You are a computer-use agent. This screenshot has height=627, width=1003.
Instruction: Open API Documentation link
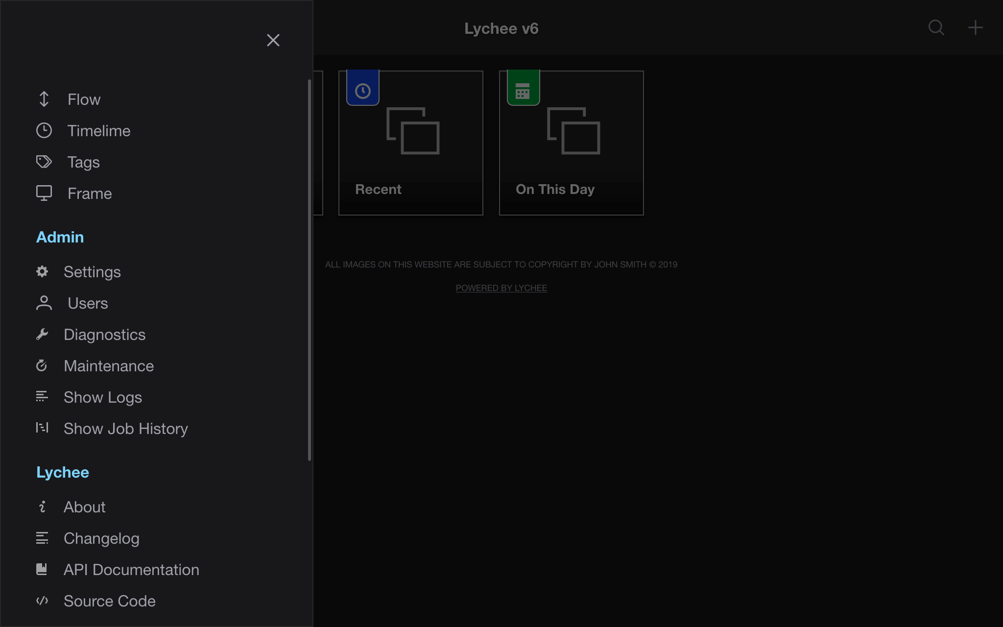click(x=131, y=570)
